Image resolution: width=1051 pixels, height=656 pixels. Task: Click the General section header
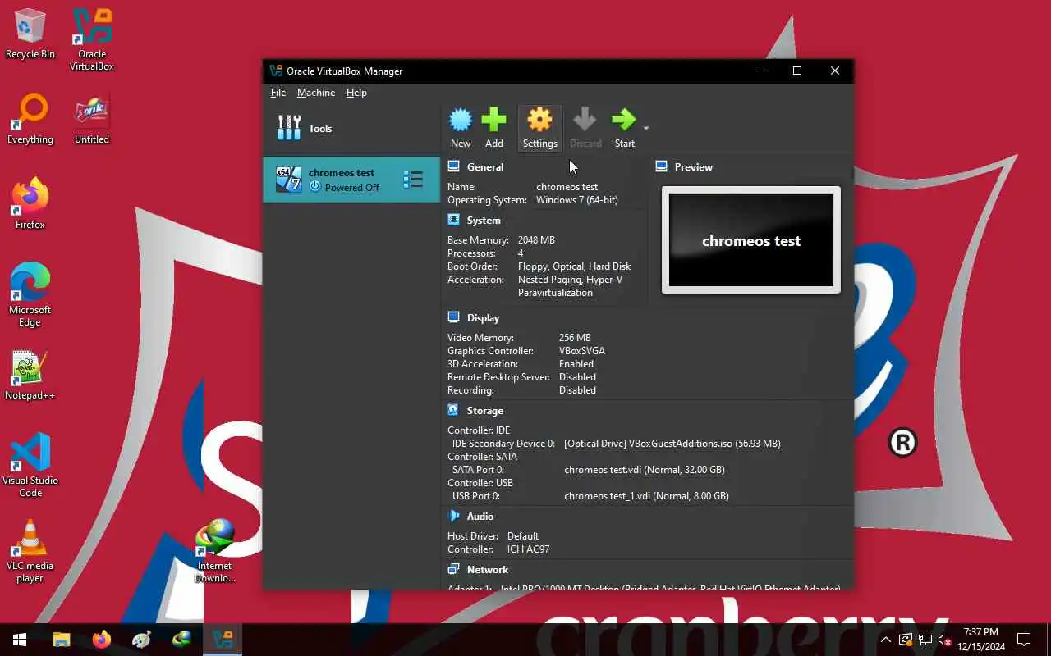pos(485,166)
